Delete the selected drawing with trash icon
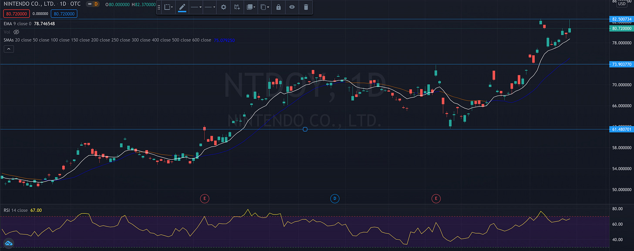Image resolution: width=634 pixels, height=251 pixels. [306, 7]
